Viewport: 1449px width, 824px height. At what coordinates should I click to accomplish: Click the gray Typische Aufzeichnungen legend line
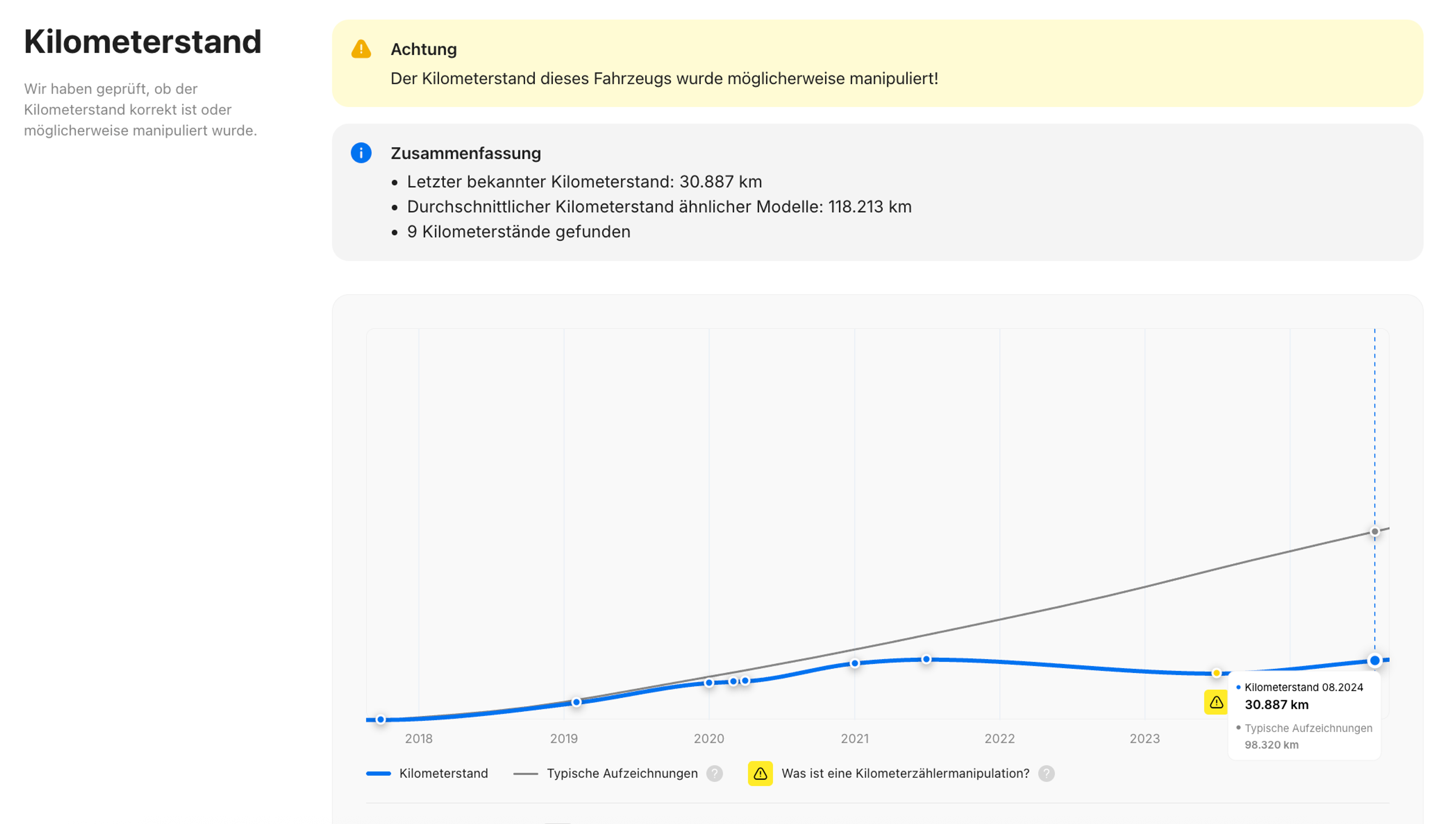pyautogui.click(x=525, y=773)
